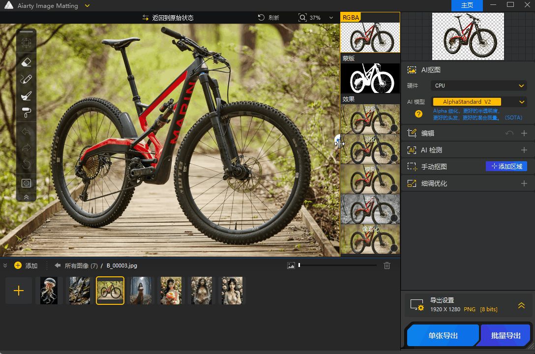Click the output preview bike thumbnail top right
Screen dimensions: 535x354
[468, 36]
